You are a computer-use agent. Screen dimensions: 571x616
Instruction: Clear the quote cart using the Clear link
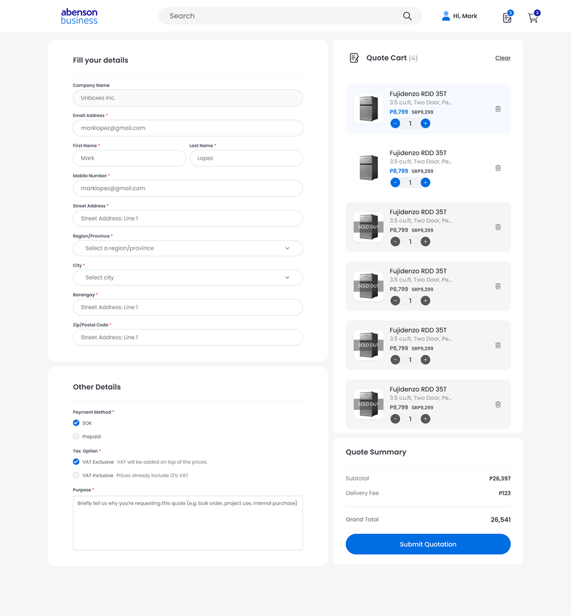click(503, 58)
